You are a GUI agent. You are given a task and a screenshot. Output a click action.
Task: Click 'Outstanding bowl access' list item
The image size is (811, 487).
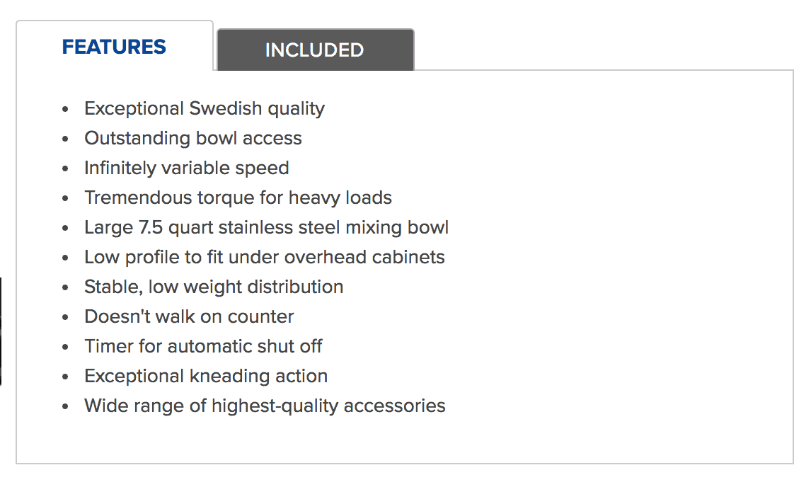(193, 138)
